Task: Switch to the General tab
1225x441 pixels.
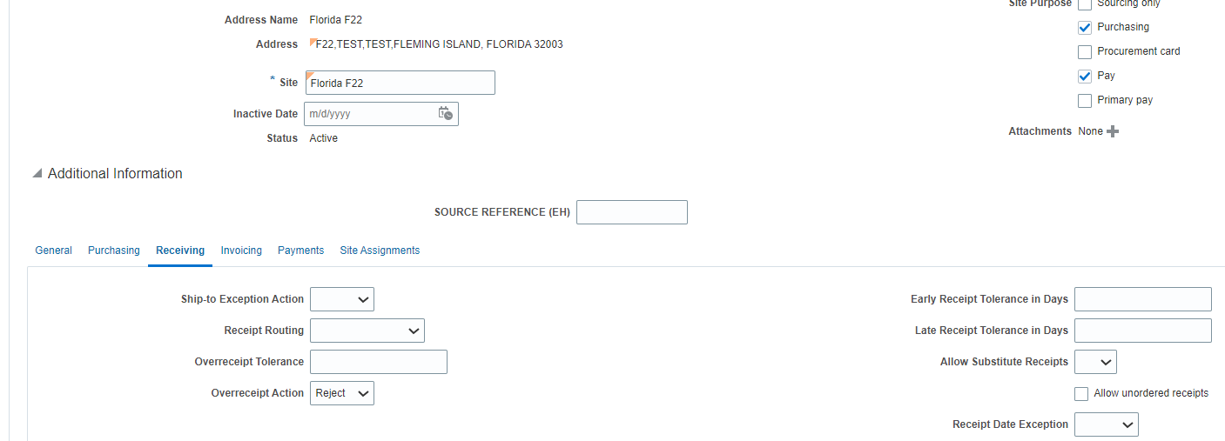Action: click(53, 251)
